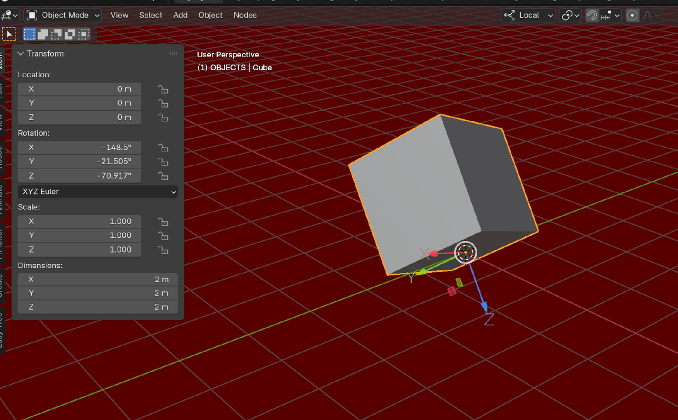Select the Tweak select tool icon
This screenshot has height=420, width=678.
click(9, 34)
